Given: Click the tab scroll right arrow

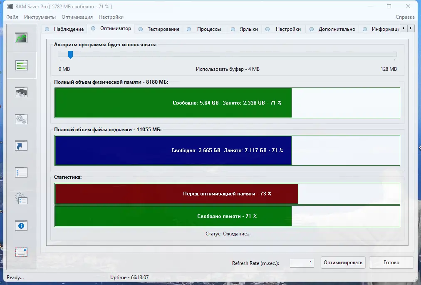Looking at the screenshot, I should 410,28.
